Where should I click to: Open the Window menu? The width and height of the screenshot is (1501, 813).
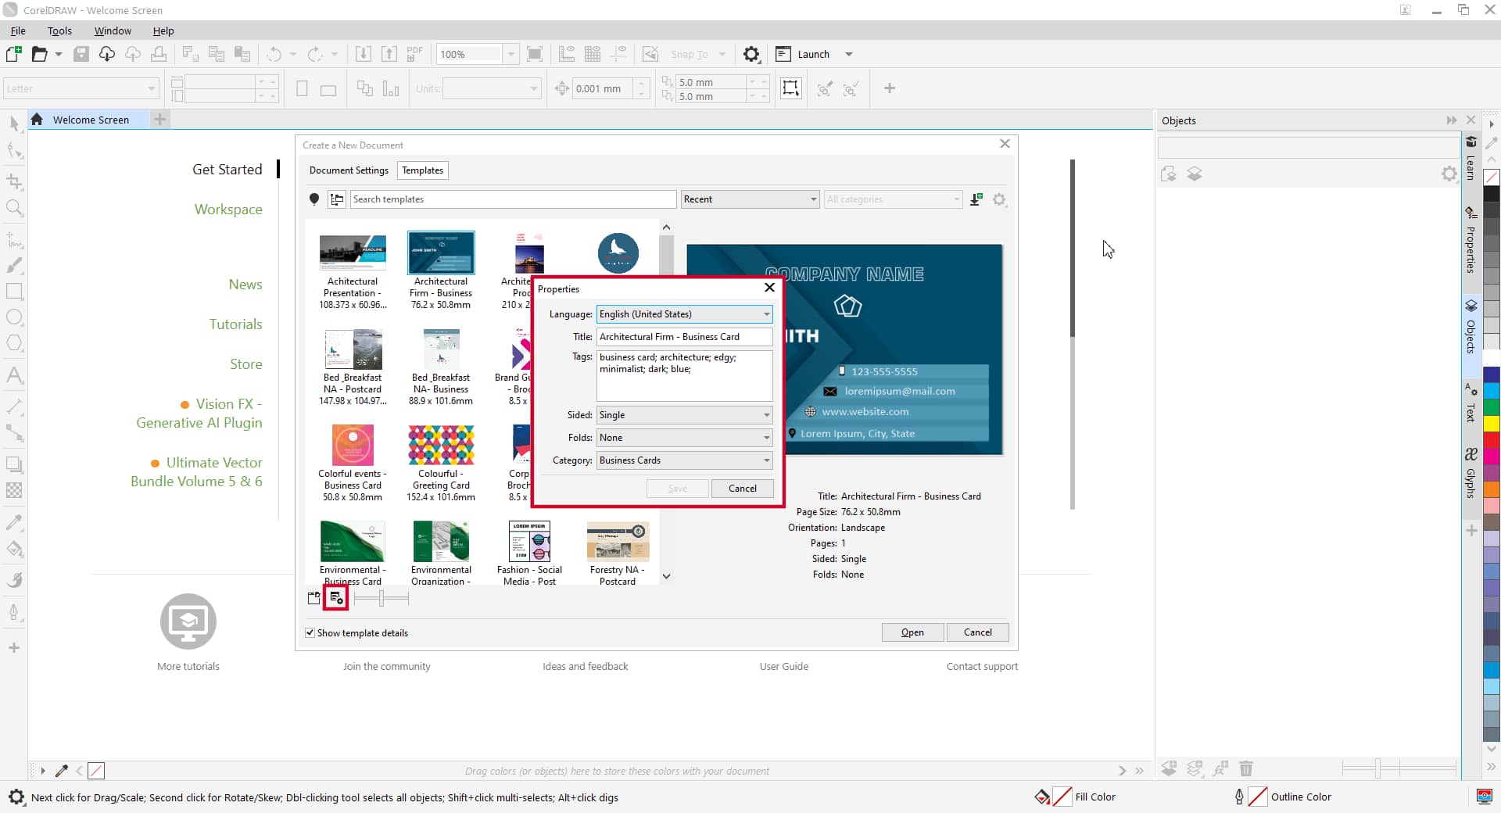click(113, 30)
